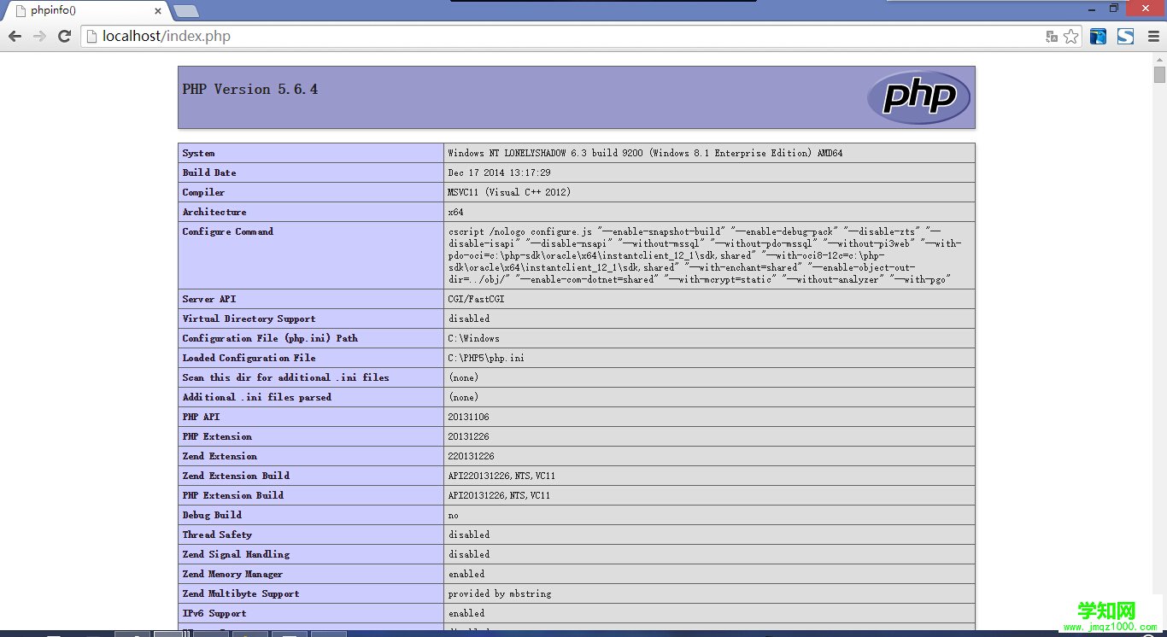Click the C:\PHP5\php.ini value
The image size is (1167, 637).
[x=486, y=358]
